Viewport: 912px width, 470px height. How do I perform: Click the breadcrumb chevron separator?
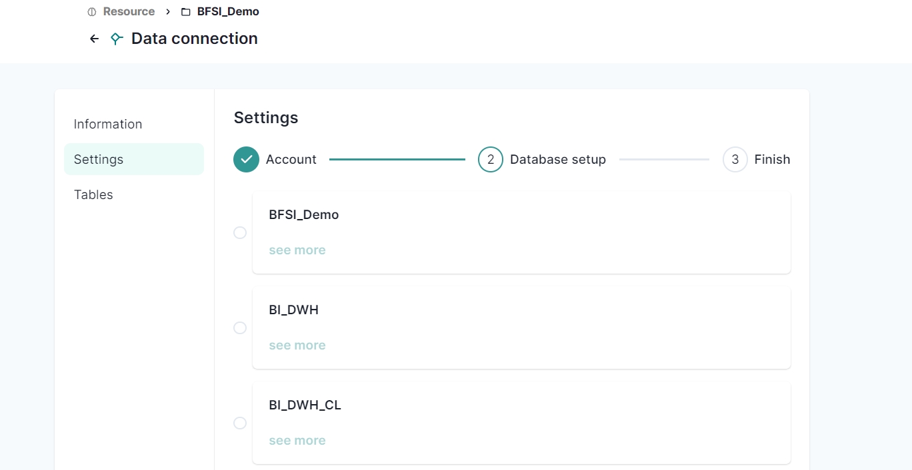168,12
